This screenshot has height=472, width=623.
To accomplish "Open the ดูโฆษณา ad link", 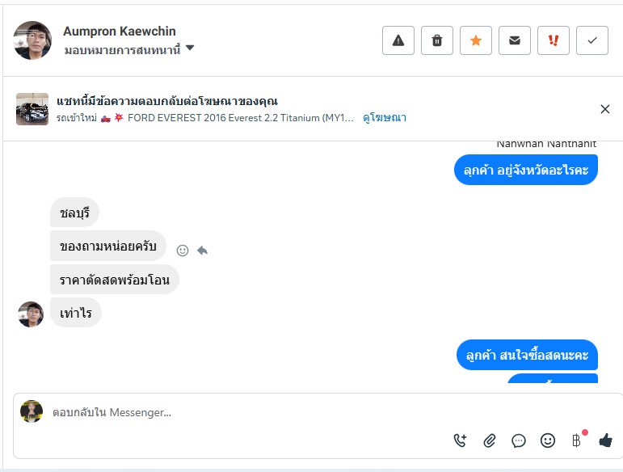I will [x=385, y=117].
